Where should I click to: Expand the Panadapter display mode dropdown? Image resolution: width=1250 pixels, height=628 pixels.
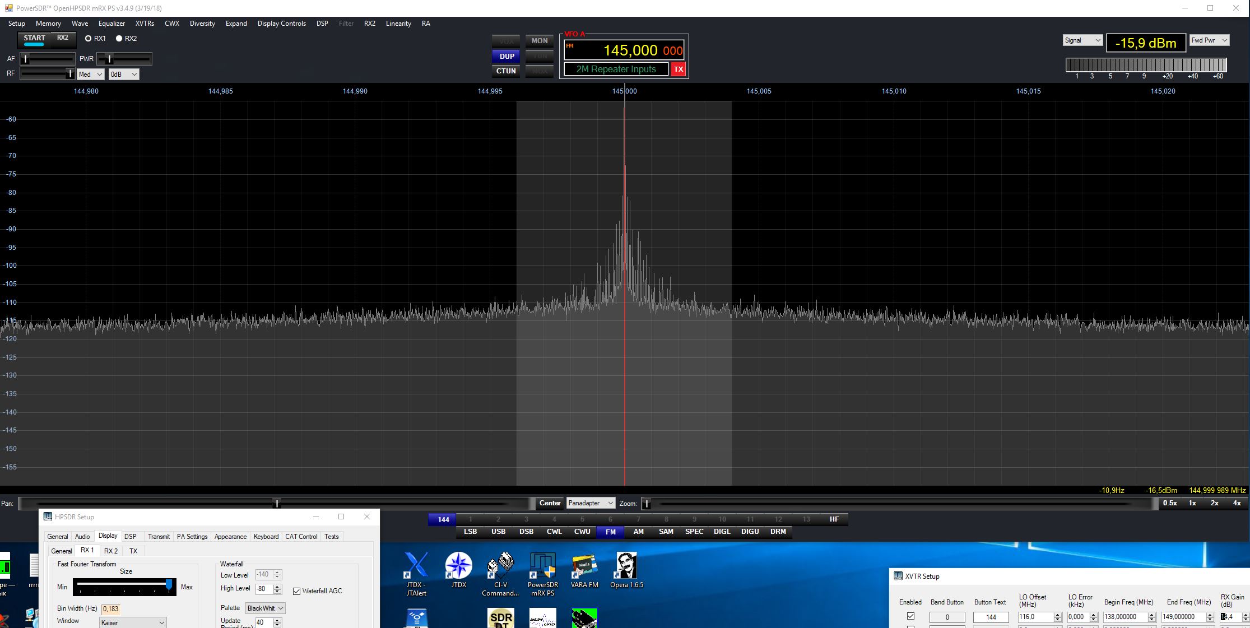pos(591,503)
